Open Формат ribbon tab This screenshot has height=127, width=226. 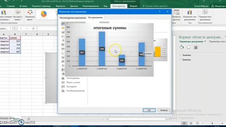click(133, 6)
